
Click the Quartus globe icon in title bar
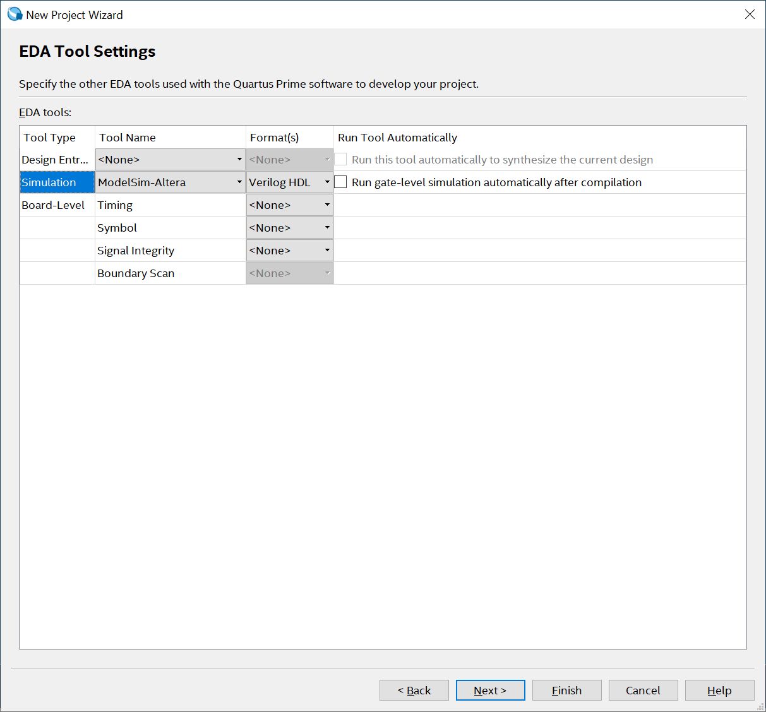click(15, 14)
